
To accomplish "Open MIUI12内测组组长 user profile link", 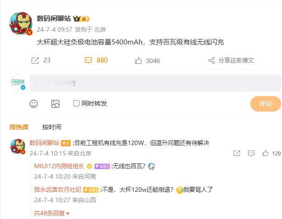I will 59,166.
